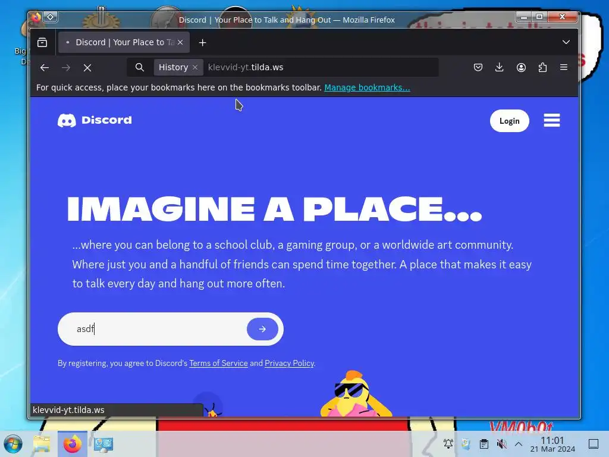Click the Manage bookmarks link

pyautogui.click(x=367, y=87)
